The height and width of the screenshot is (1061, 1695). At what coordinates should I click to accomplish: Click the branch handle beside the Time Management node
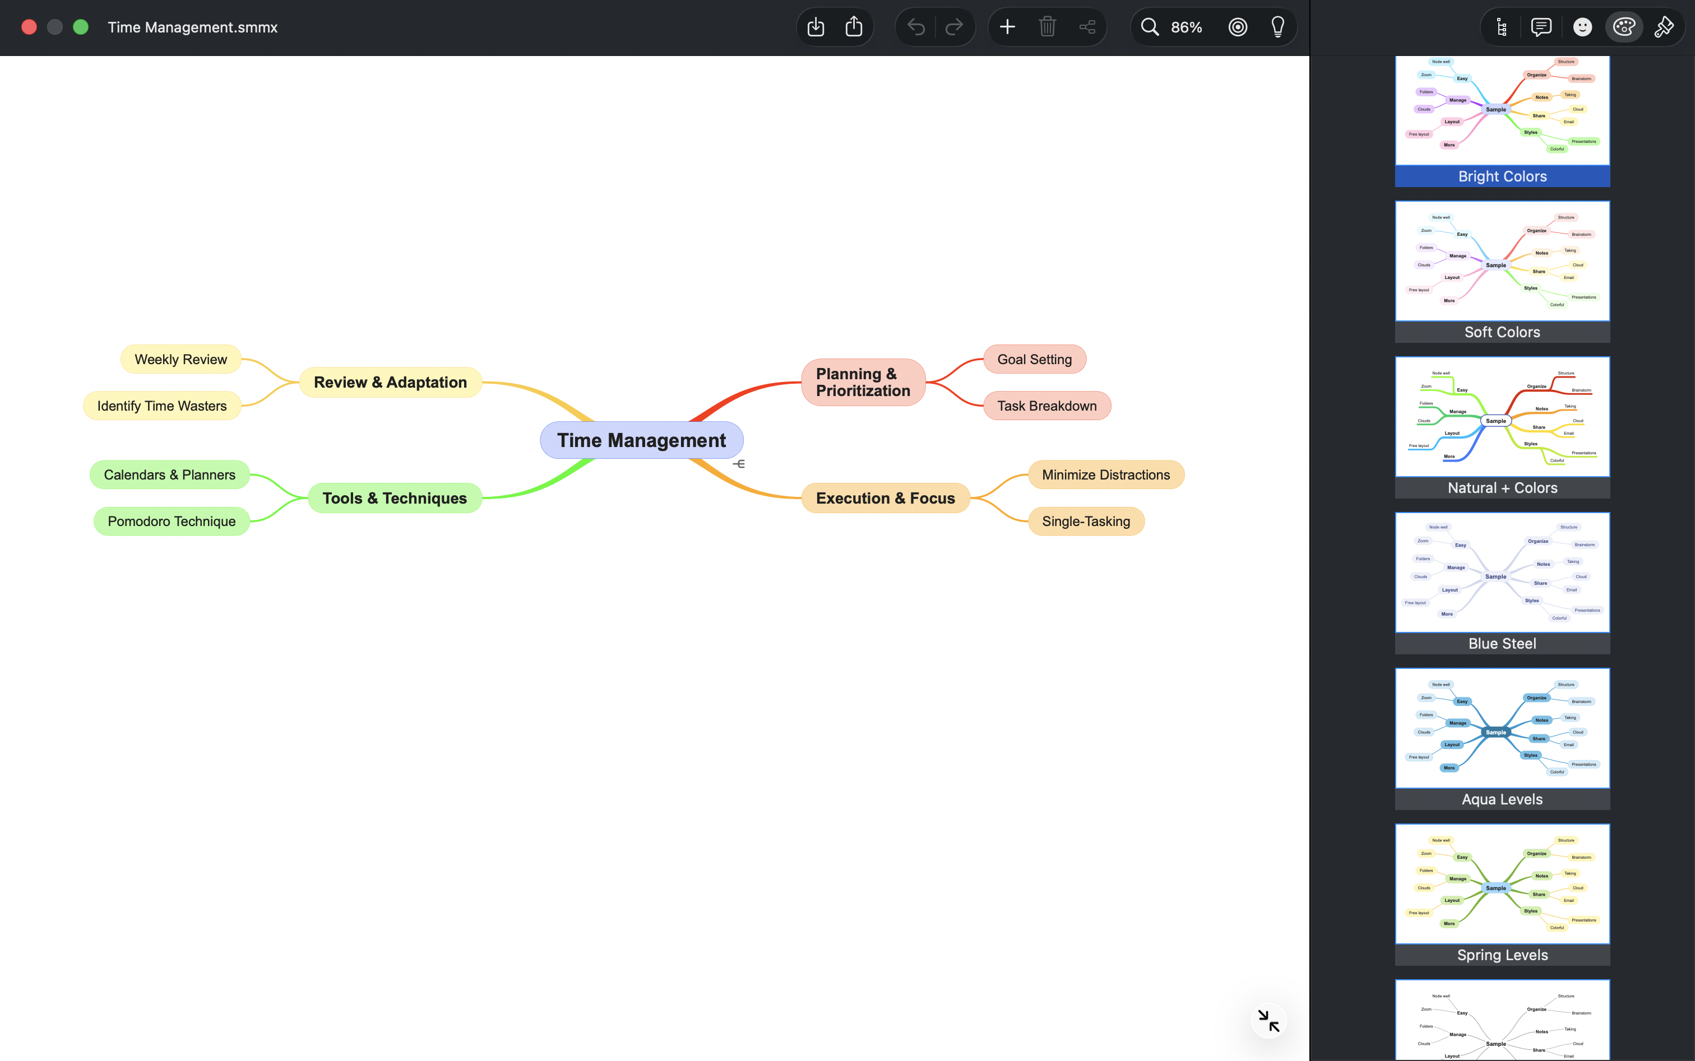click(x=739, y=464)
